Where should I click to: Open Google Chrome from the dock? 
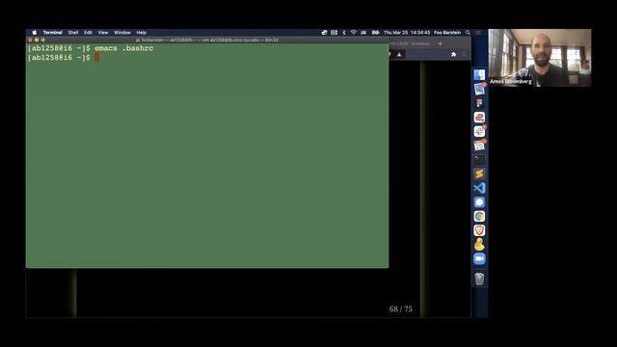coord(479,216)
